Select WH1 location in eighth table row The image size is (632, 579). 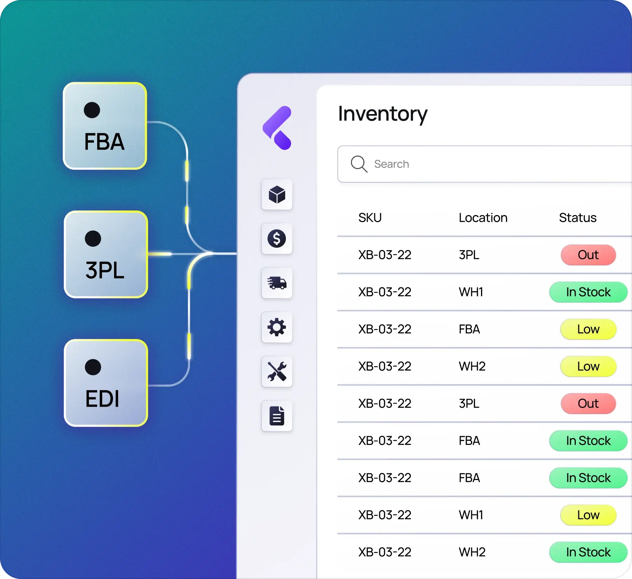point(471,515)
